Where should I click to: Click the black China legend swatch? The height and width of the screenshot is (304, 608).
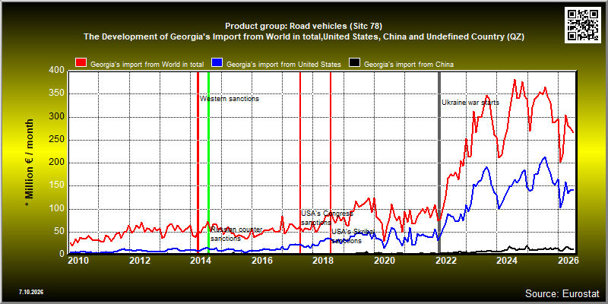point(354,63)
